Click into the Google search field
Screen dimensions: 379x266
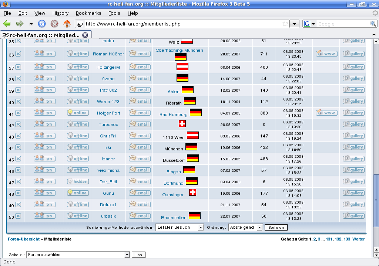[x=342, y=24]
